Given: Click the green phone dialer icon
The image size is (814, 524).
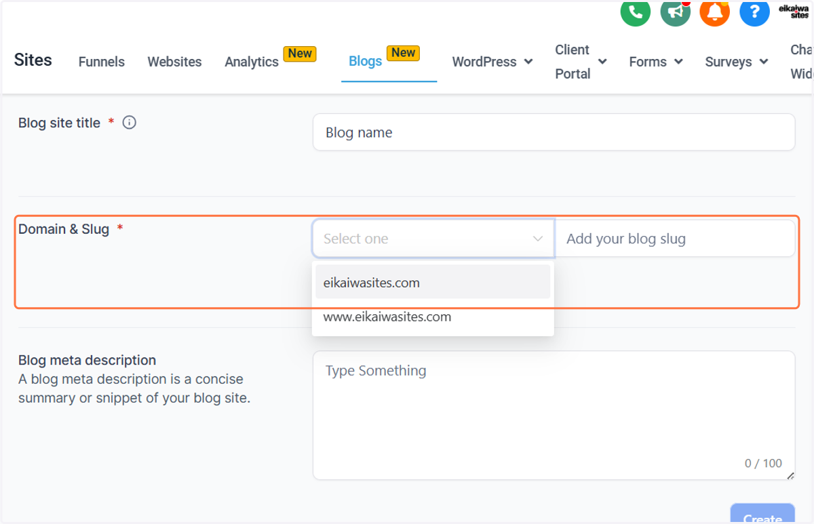Looking at the screenshot, I should (x=636, y=12).
